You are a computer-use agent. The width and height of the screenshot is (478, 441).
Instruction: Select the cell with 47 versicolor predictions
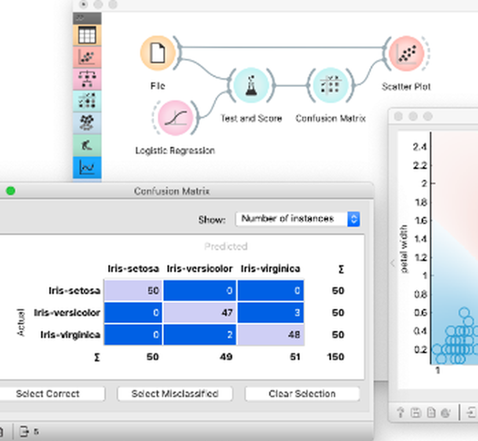click(200, 312)
